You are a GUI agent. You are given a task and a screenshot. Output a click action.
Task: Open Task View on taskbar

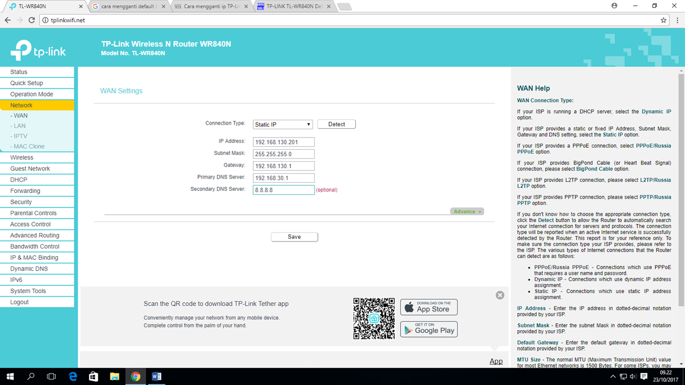coord(51,376)
